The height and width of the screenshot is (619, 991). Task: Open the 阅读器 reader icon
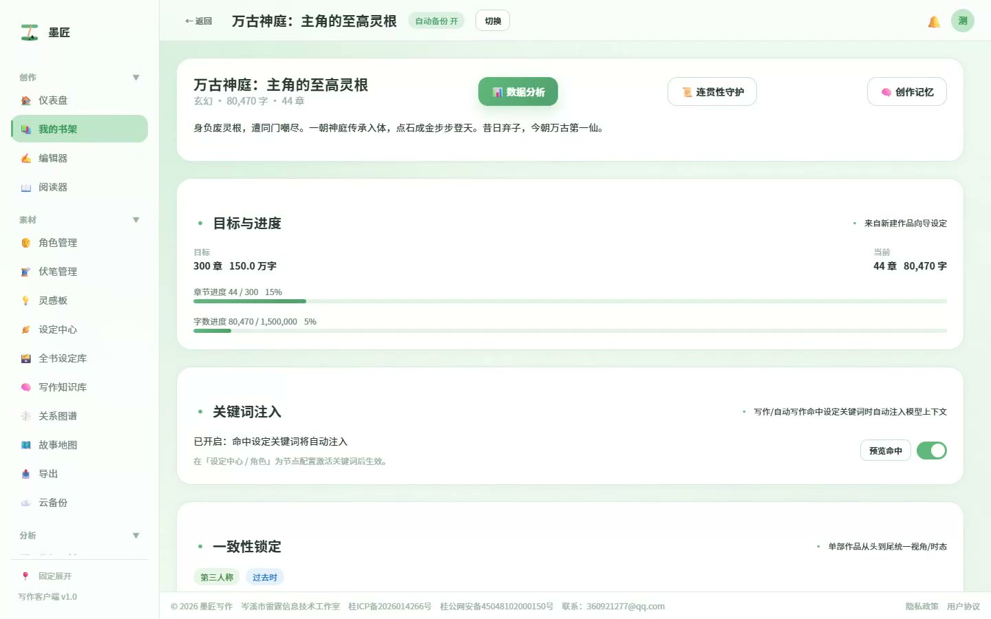(x=25, y=187)
